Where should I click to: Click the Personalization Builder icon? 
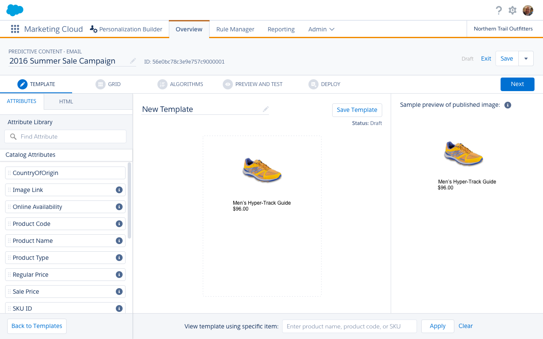[94, 29]
